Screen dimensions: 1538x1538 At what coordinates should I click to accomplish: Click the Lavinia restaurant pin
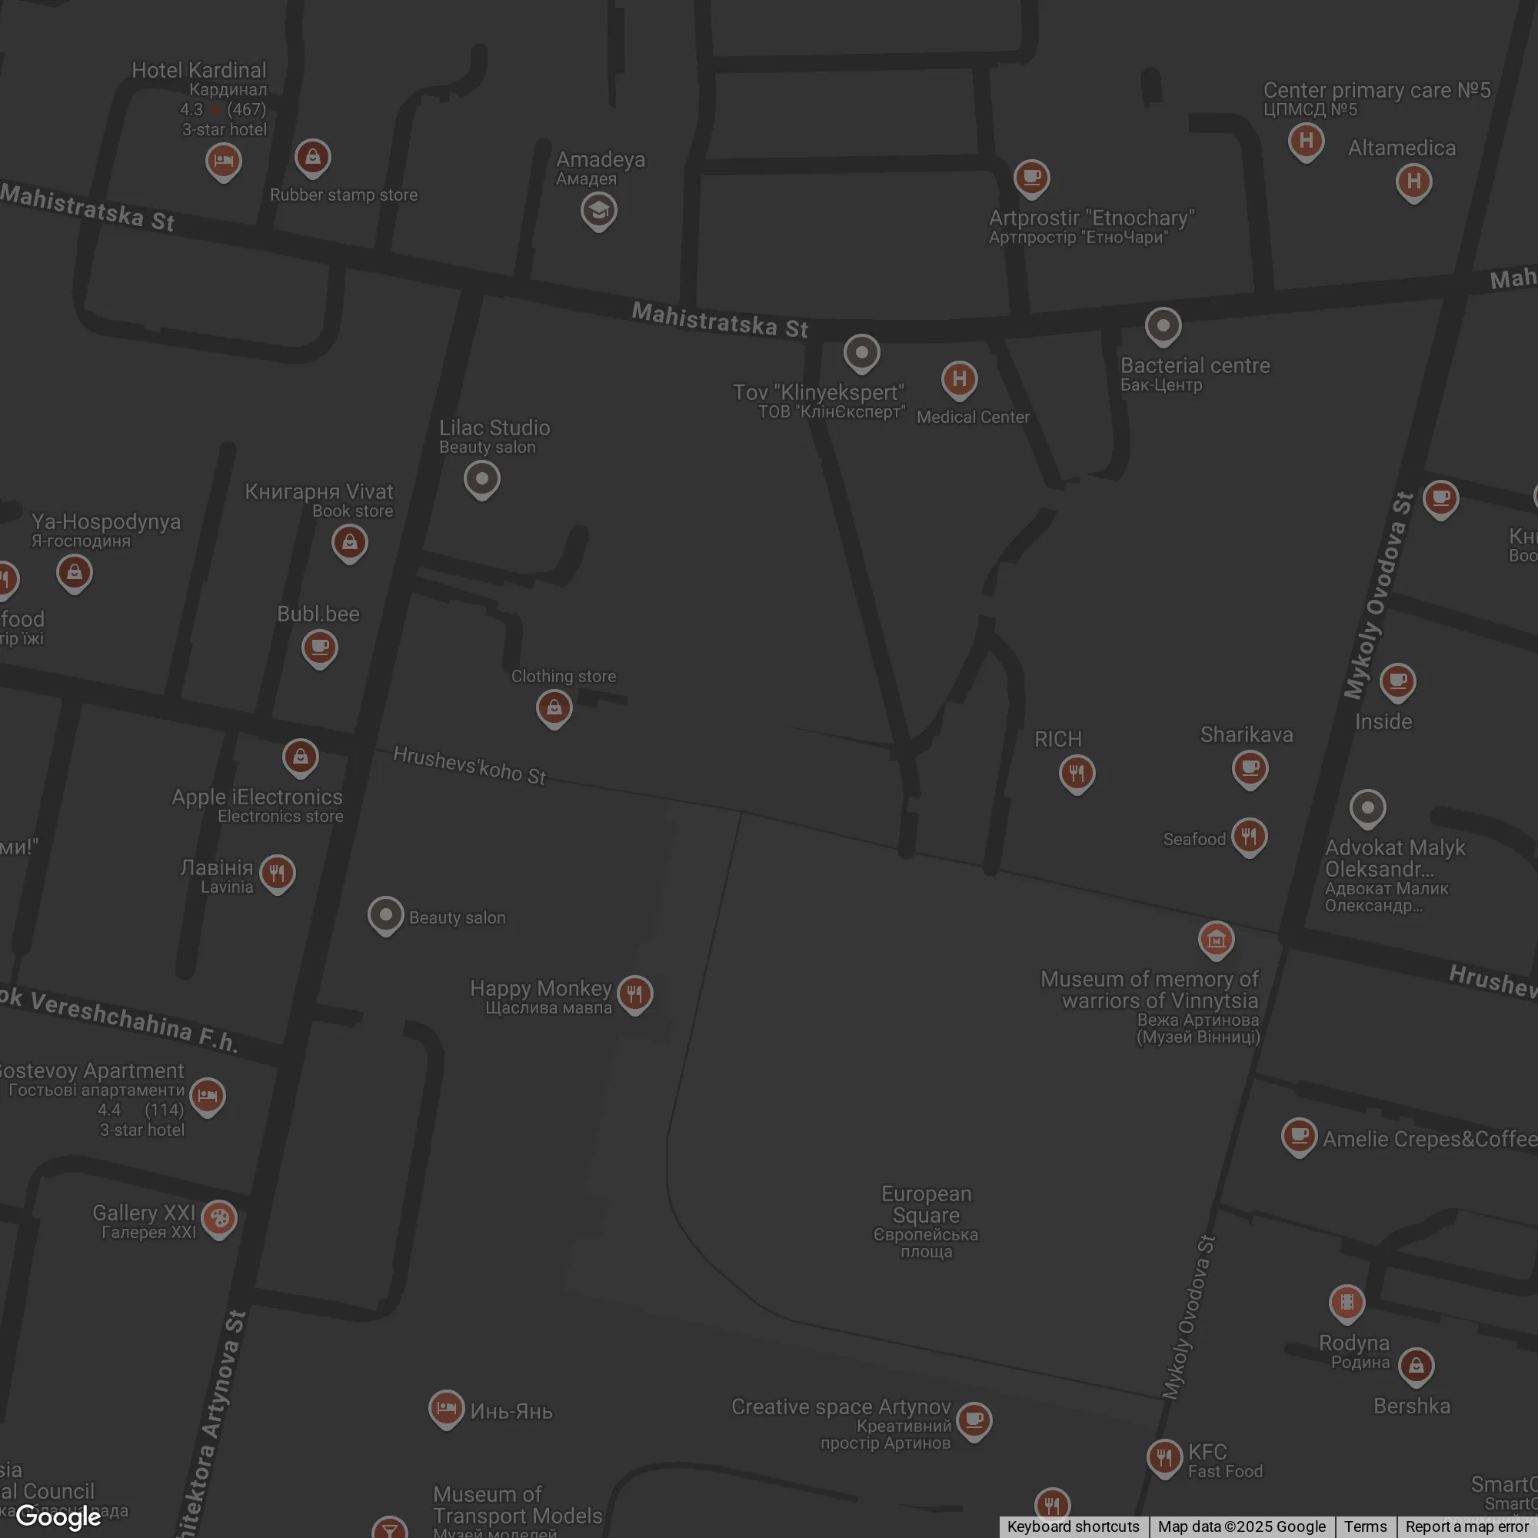(x=277, y=875)
